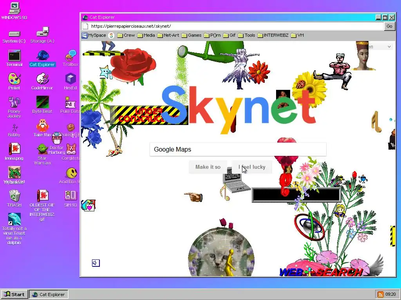Open OLDEST GIF OF THE INTERWEBZ file
Screen dimensions: 401x300
(x=42, y=205)
